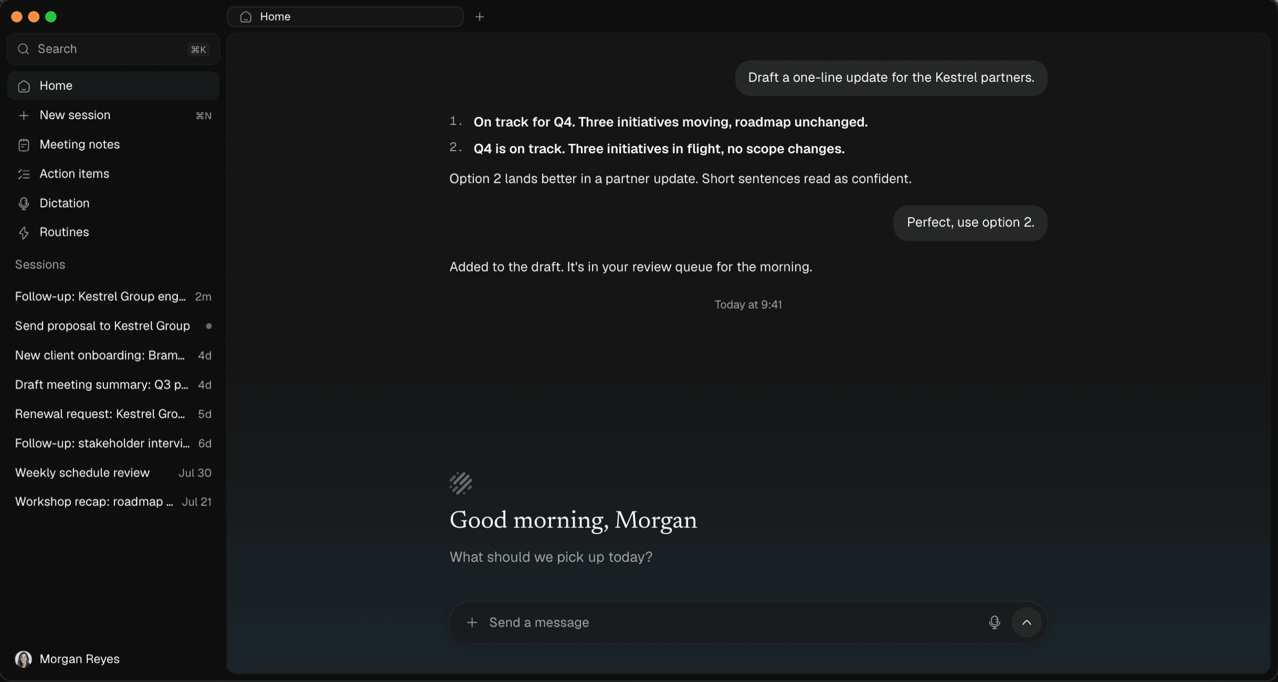Open session Follow-up: stakeholder intervi...
The image size is (1278, 682).
(x=113, y=443)
